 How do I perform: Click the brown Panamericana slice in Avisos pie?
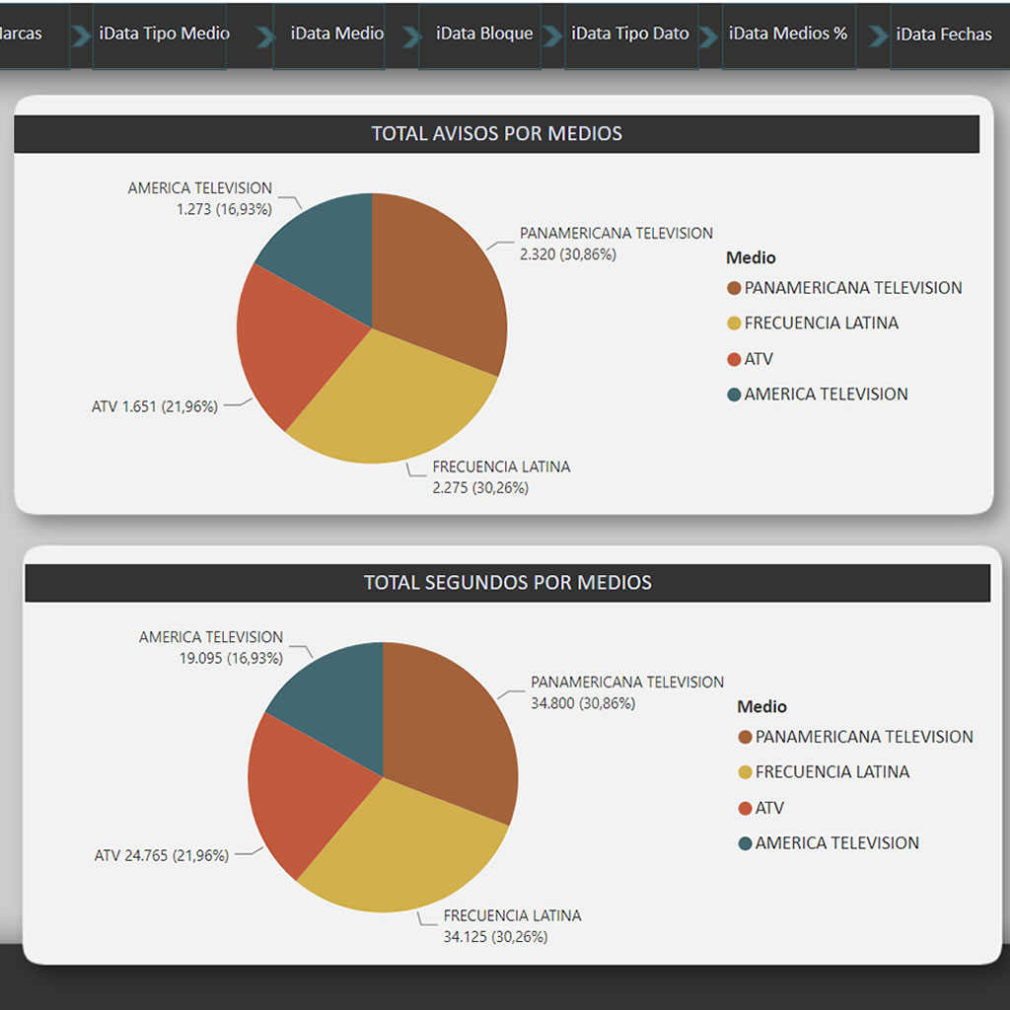(438, 283)
